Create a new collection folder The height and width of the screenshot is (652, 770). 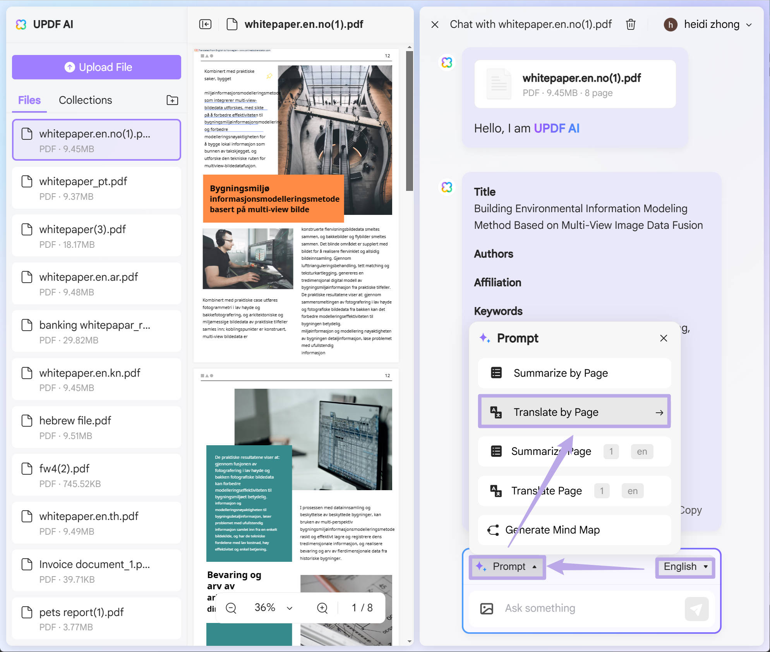tap(171, 100)
